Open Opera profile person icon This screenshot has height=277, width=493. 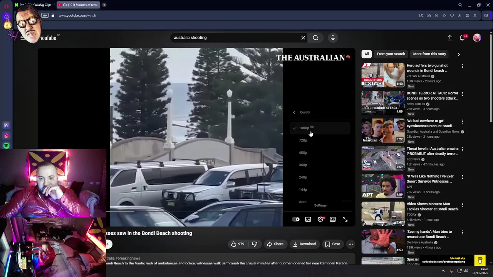tap(475, 15)
